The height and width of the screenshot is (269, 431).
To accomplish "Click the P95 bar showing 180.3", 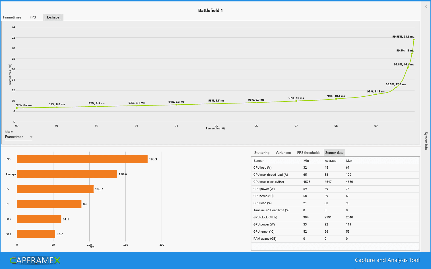I will (x=82, y=159).
